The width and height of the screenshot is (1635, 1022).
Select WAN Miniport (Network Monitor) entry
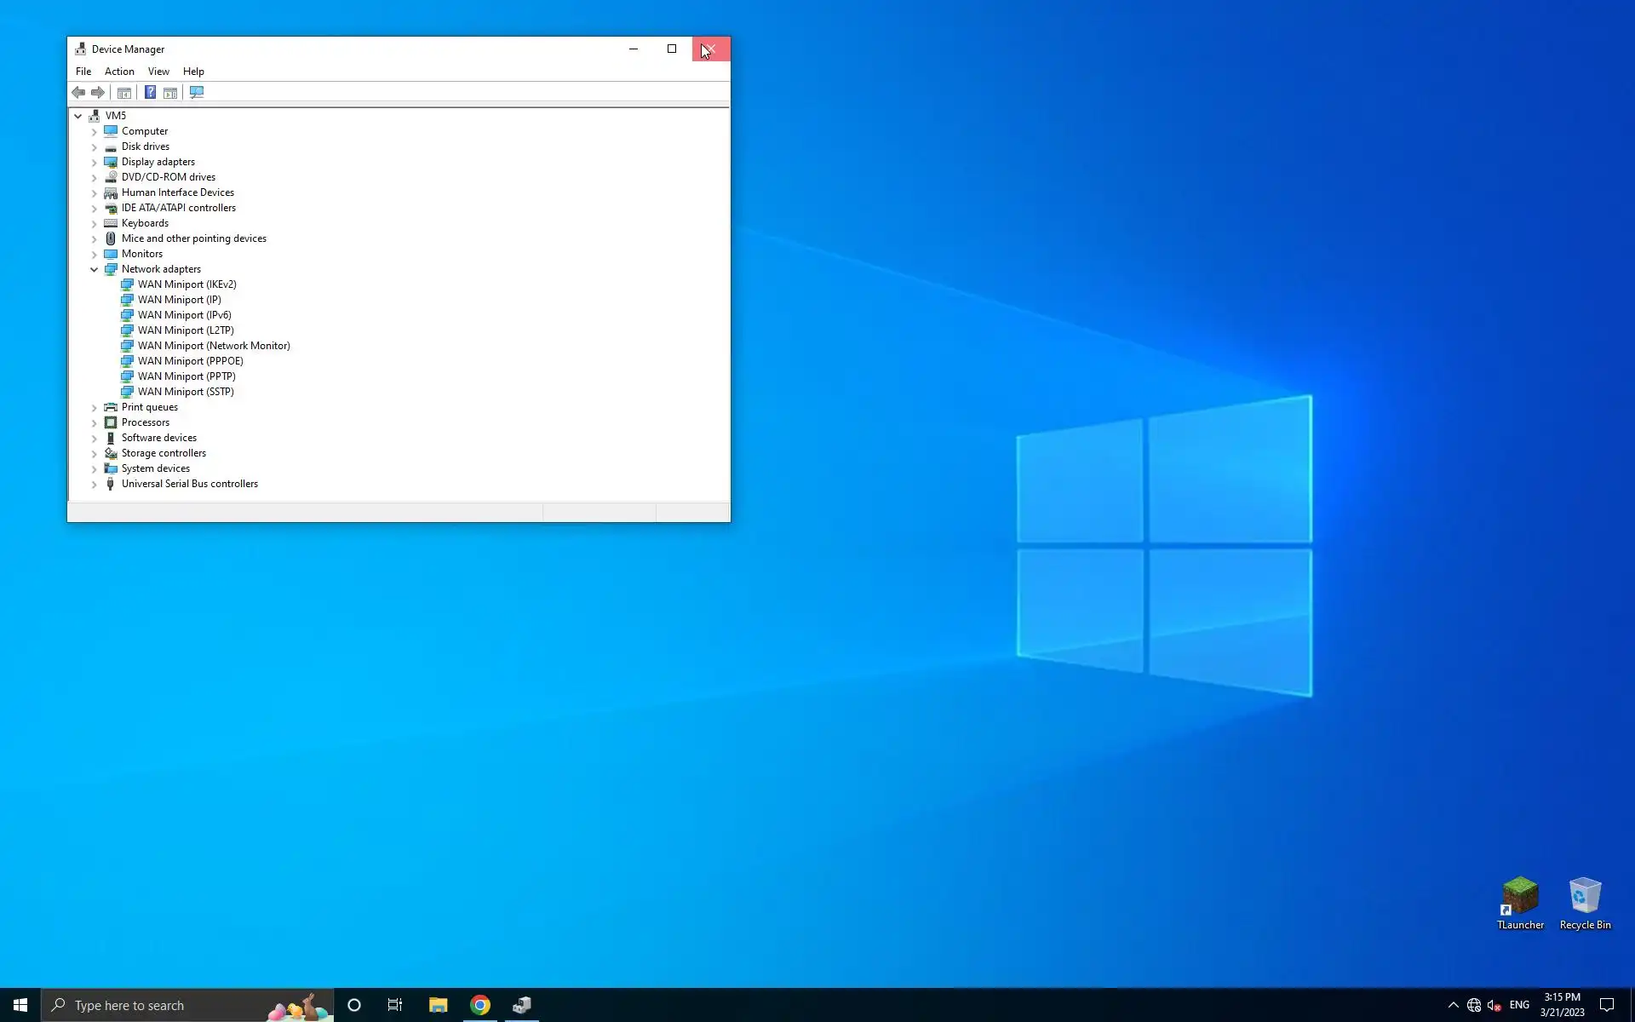point(214,346)
